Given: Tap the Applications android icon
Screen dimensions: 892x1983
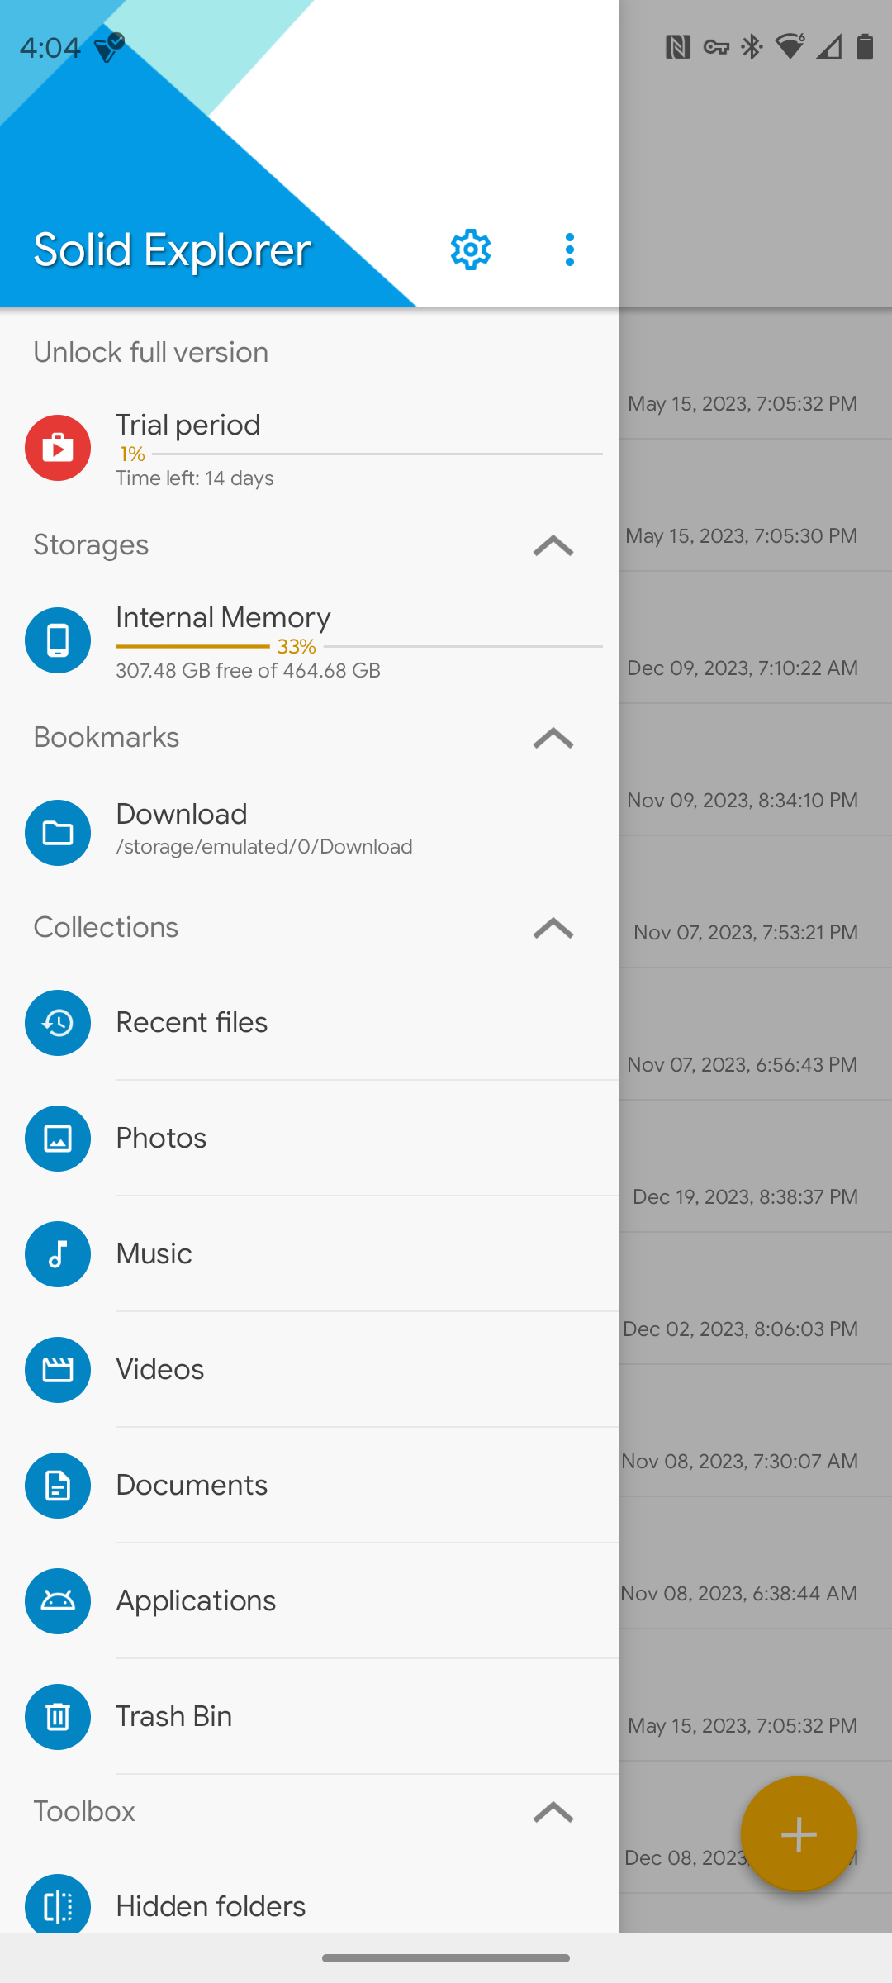Looking at the screenshot, I should coord(58,1601).
